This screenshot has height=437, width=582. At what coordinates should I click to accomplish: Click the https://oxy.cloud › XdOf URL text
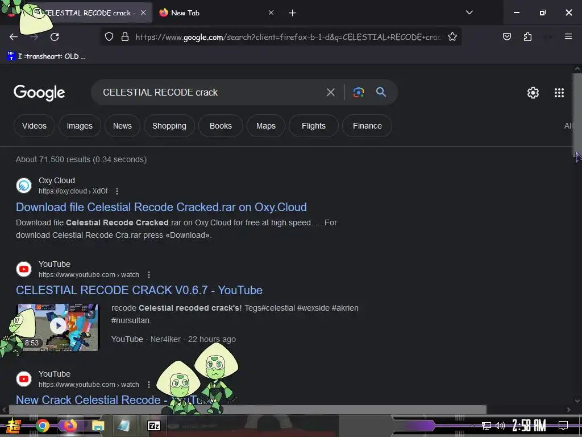73,191
